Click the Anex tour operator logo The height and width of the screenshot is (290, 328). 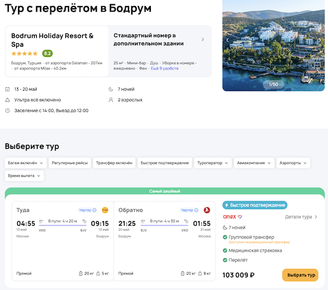pyautogui.click(x=230, y=217)
